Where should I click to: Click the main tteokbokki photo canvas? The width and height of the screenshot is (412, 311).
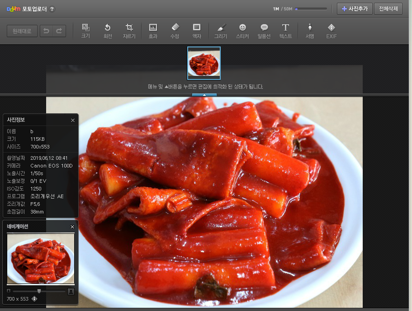coord(204,202)
